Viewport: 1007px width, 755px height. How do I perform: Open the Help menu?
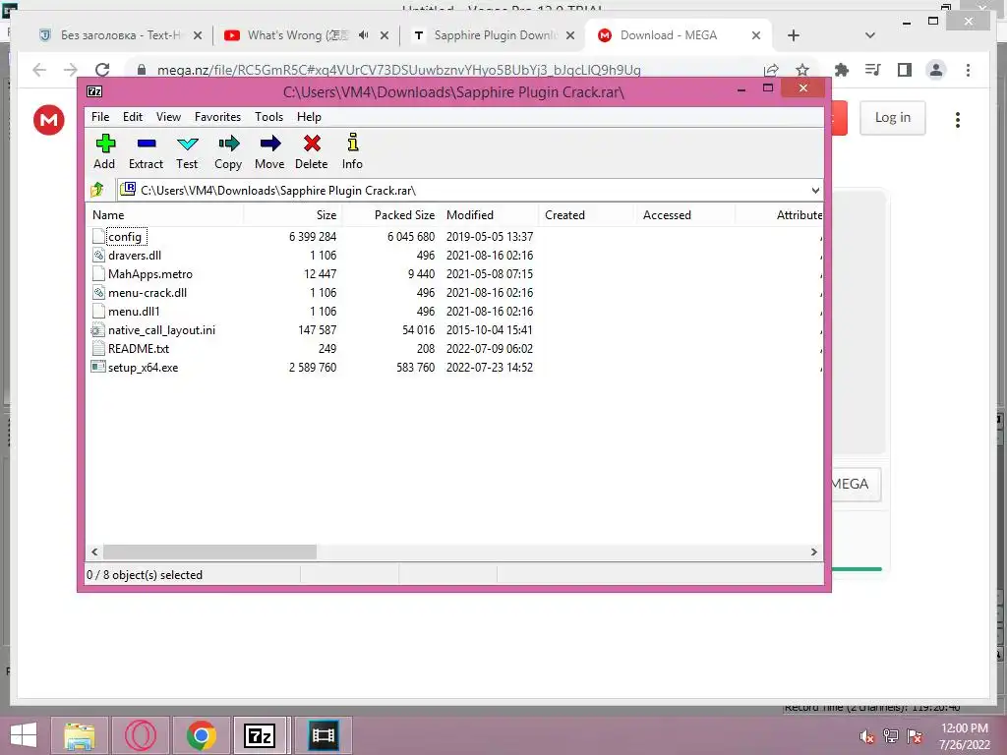click(x=309, y=117)
